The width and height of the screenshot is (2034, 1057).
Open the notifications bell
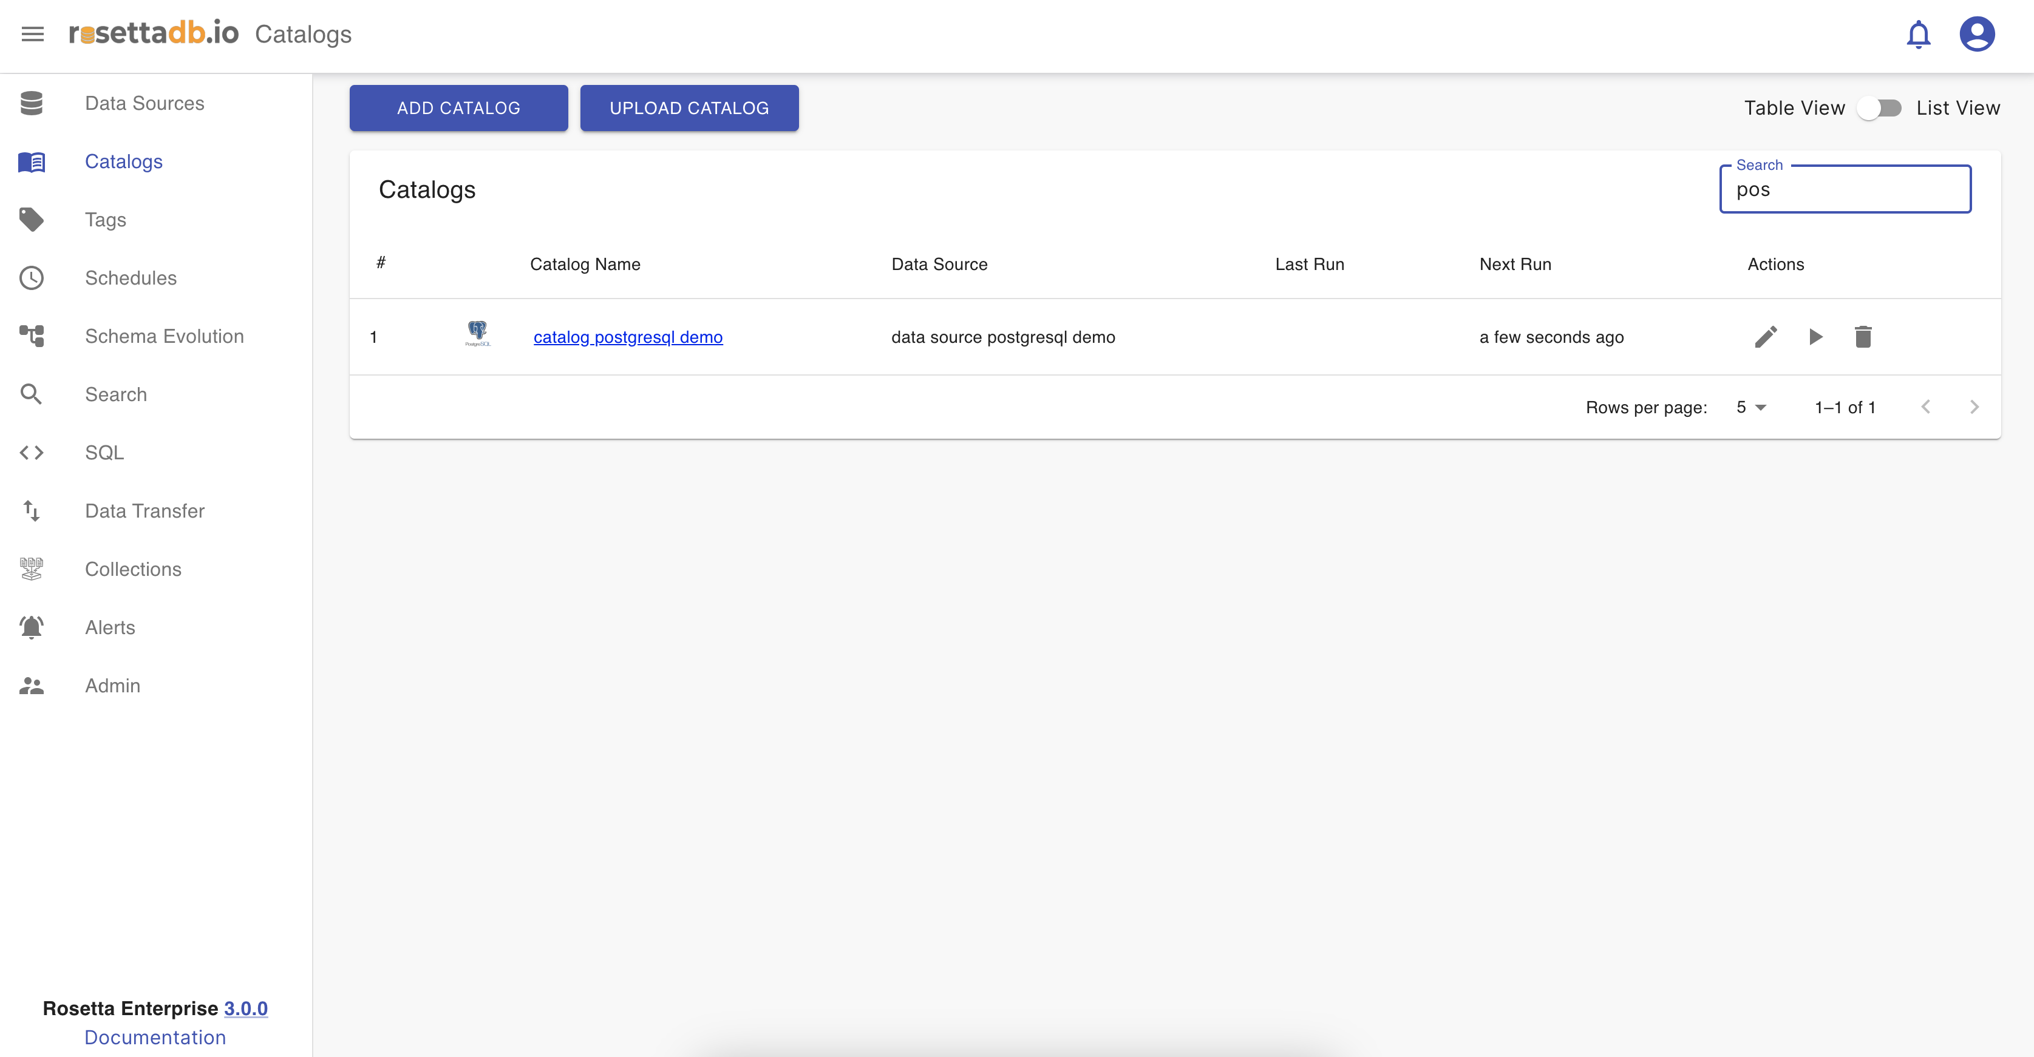[1918, 35]
